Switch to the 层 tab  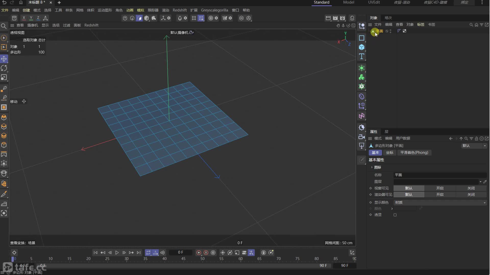[386, 132]
